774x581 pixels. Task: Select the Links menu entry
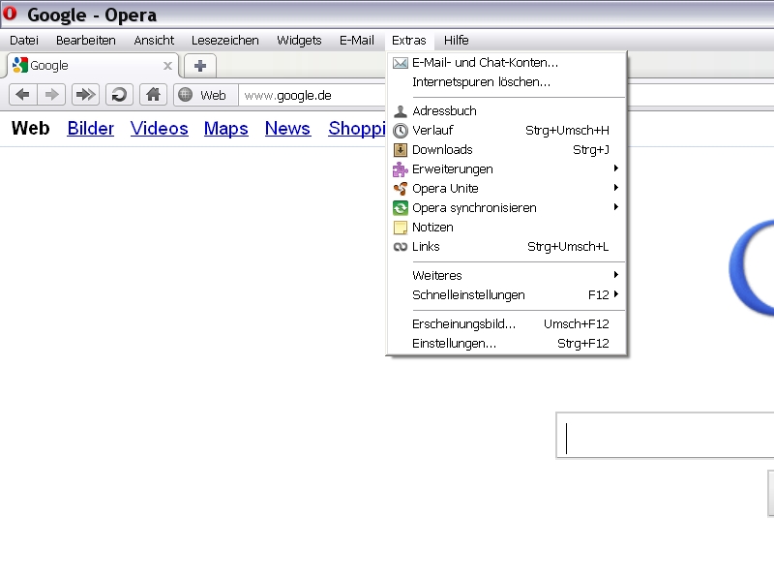pos(506,247)
